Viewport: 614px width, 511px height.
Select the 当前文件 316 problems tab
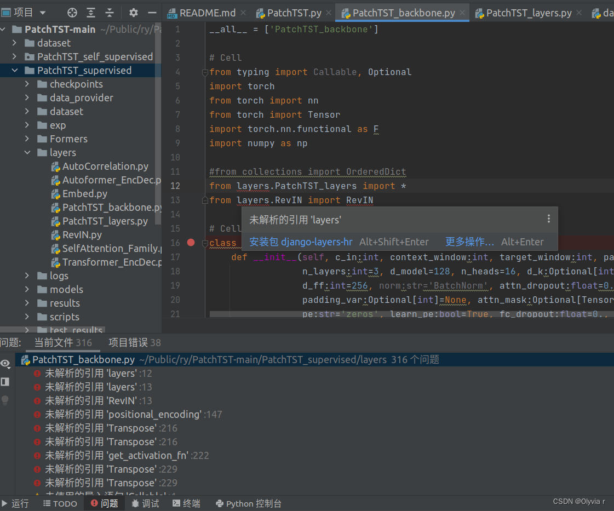coord(63,343)
